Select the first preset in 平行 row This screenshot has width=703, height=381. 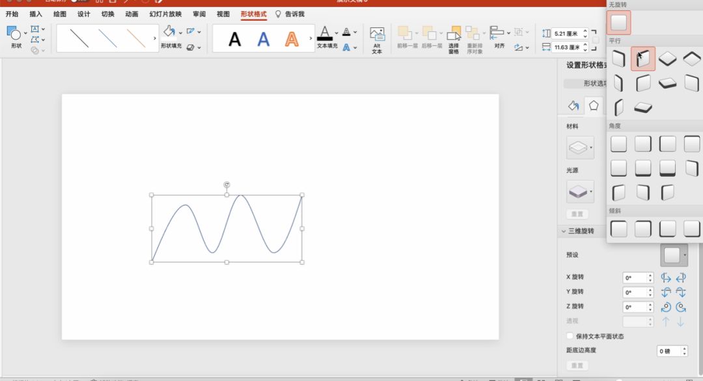[x=619, y=59]
